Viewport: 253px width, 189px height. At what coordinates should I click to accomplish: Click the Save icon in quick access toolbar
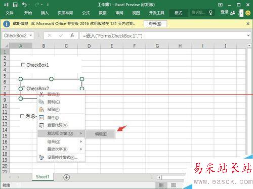pyautogui.click(x=15, y=5)
